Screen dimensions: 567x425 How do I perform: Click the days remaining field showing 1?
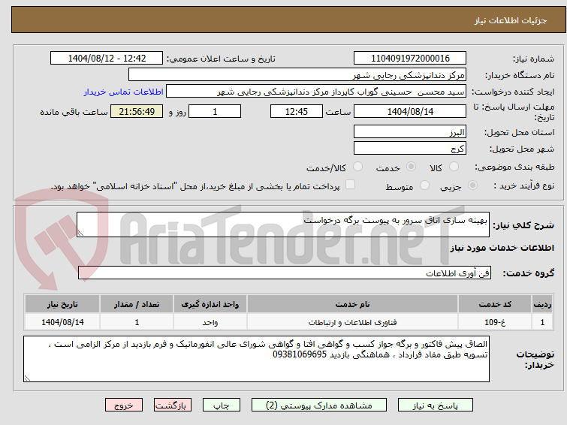pyautogui.click(x=215, y=111)
